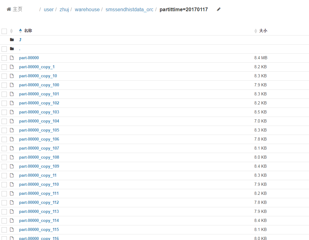Click the file icon beside part-00000_copy_104
The height and width of the screenshot is (240, 309).
pyautogui.click(x=12, y=121)
